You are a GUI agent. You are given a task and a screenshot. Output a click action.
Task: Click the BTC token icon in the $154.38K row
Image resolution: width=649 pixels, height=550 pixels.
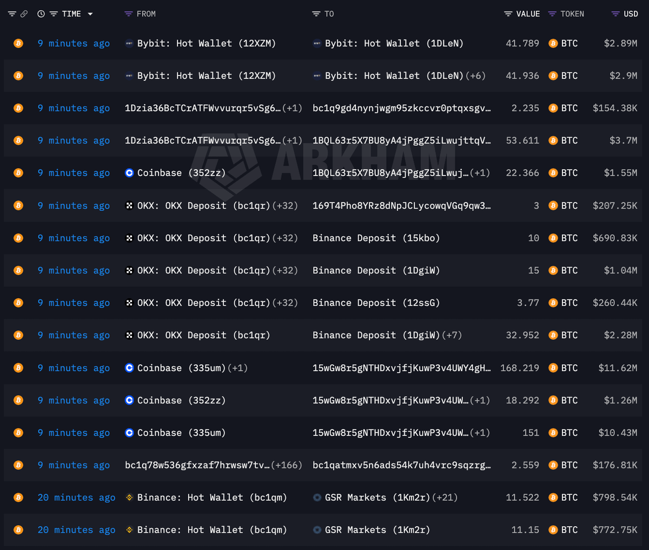[x=553, y=108]
